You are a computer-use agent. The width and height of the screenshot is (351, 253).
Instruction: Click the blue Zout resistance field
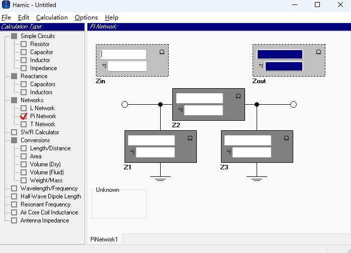(280, 54)
